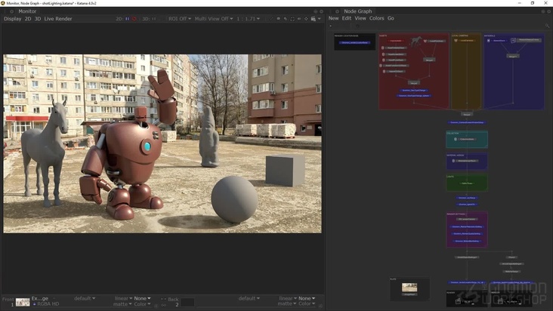Viewport: 553px width, 311px height.
Task: Click the Monitor display options icon at toolbar end
Action: 314,19
